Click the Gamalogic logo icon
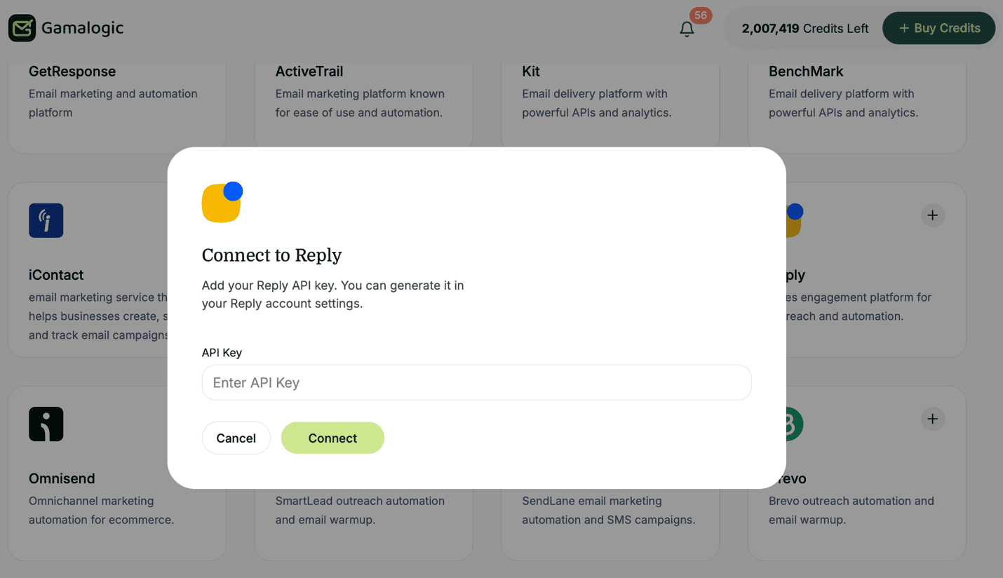Screen dimensions: 1003x578 tap(22, 28)
